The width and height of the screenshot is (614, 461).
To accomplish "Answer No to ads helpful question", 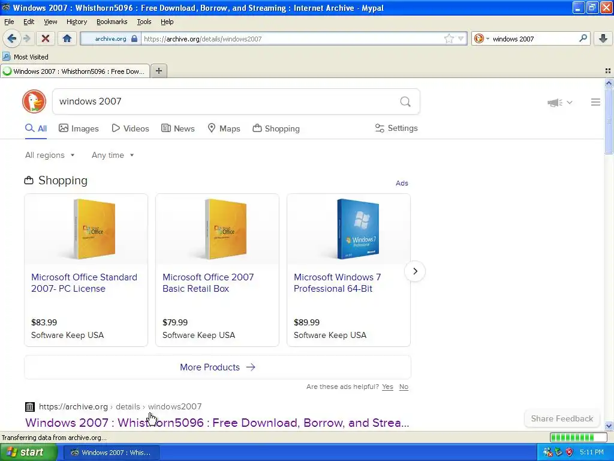I will click(x=404, y=387).
